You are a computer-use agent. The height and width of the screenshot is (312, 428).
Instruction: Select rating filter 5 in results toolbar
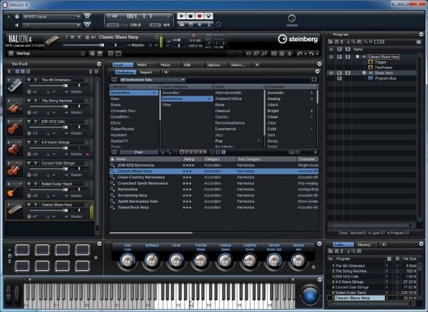pos(205,152)
